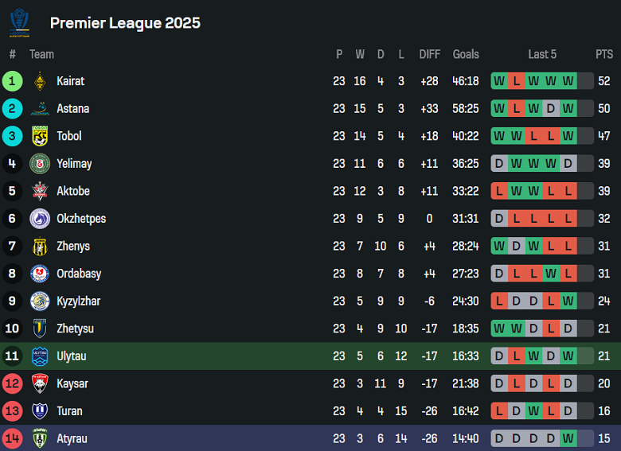Click the Astana club crest
Viewport: 621px width, 451px height.
tap(40, 109)
